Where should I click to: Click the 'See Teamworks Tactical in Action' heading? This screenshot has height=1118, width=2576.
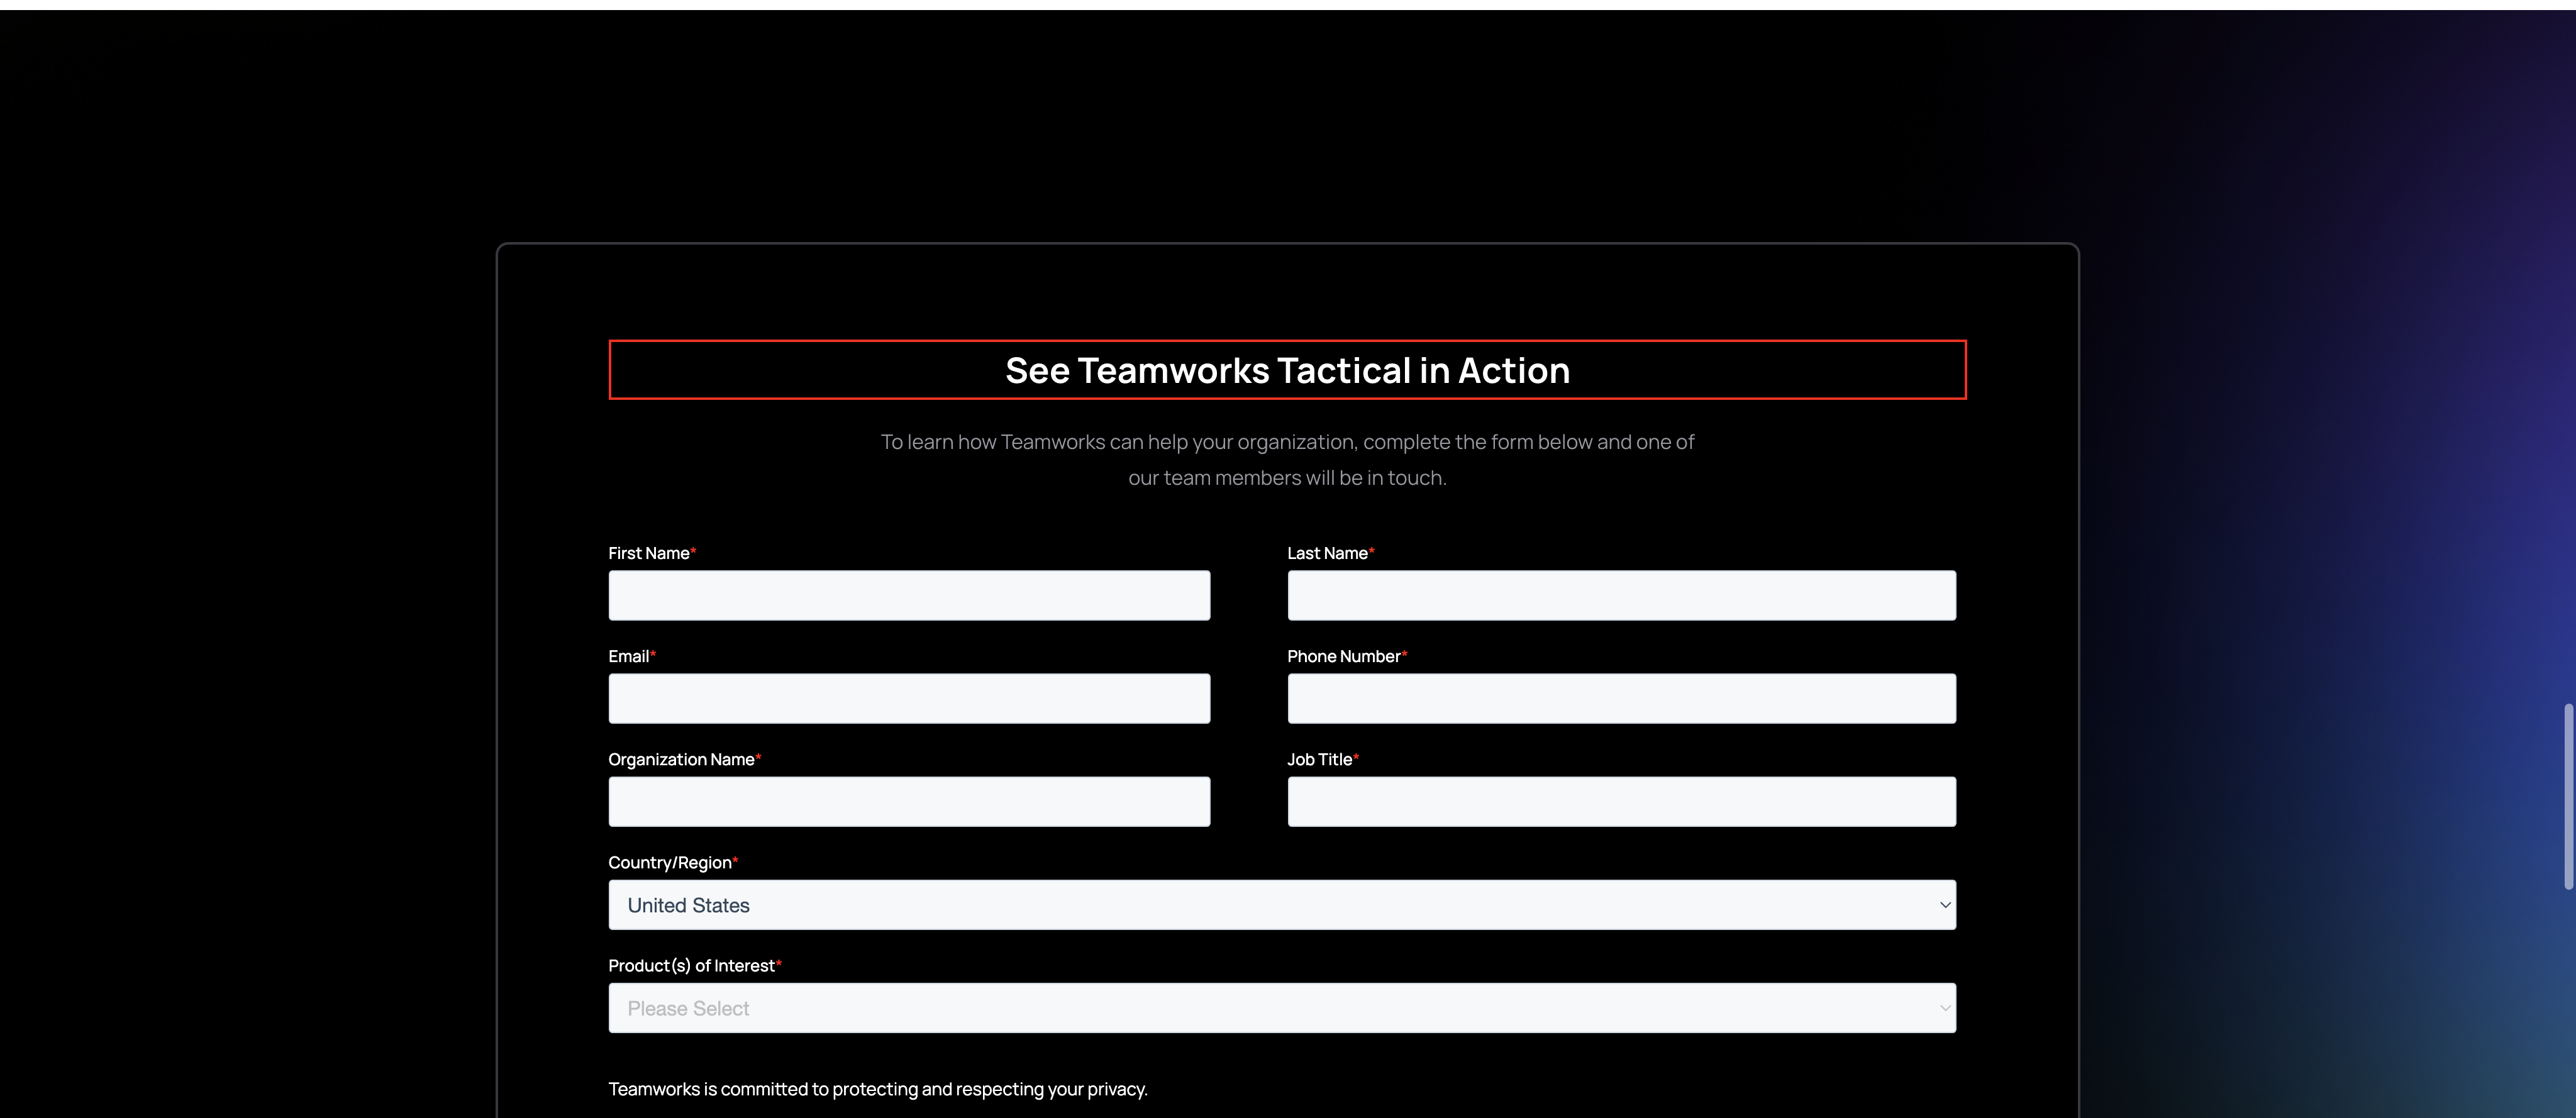(1287, 370)
